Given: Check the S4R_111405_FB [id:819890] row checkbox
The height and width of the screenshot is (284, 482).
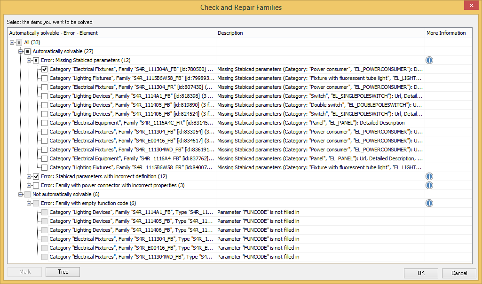Looking at the screenshot, I should coord(45,105).
